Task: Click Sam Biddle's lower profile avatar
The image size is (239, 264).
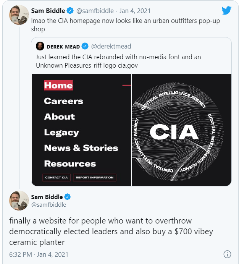Action: pyautogui.click(x=19, y=201)
